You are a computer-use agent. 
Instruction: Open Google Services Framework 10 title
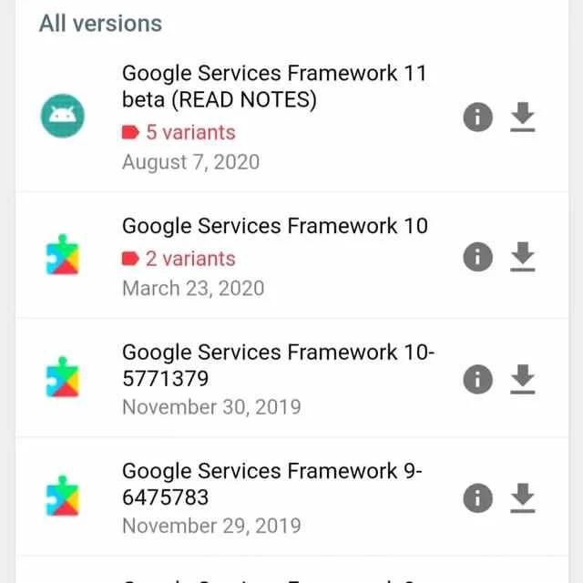[274, 226]
